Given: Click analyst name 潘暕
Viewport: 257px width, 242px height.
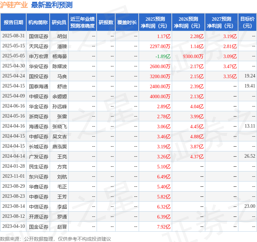Looking at the screenshot, I should point(62,46).
